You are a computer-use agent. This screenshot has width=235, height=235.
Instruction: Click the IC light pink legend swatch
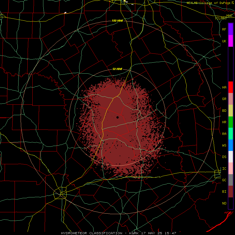231,168
